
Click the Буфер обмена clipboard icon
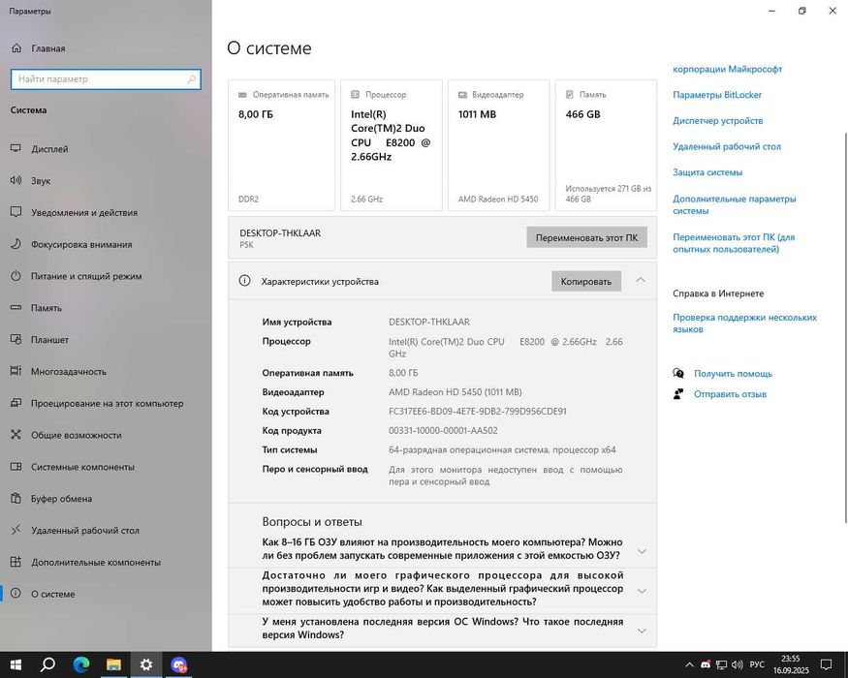16,498
